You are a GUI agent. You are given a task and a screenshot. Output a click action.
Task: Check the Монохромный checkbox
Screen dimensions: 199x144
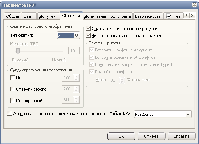13,101
